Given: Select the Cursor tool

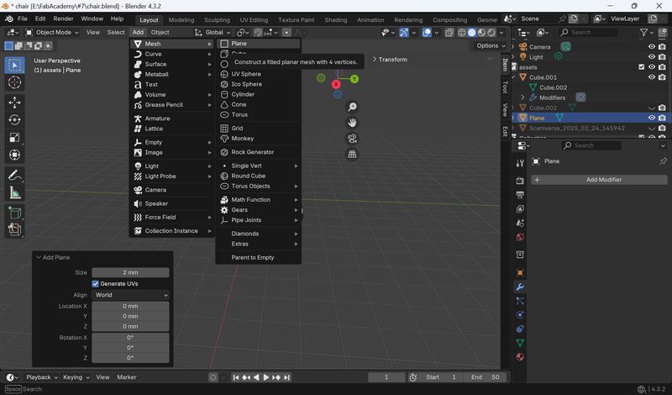Looking at the screenshot, I should (x=14, y=82).
